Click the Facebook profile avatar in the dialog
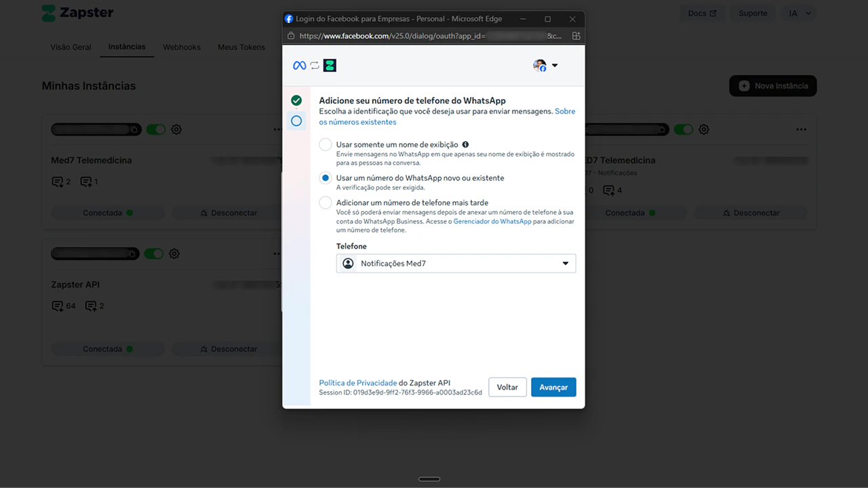Image resolution: width=868 pixels, height=488 pixels. (x=540, y=66)
